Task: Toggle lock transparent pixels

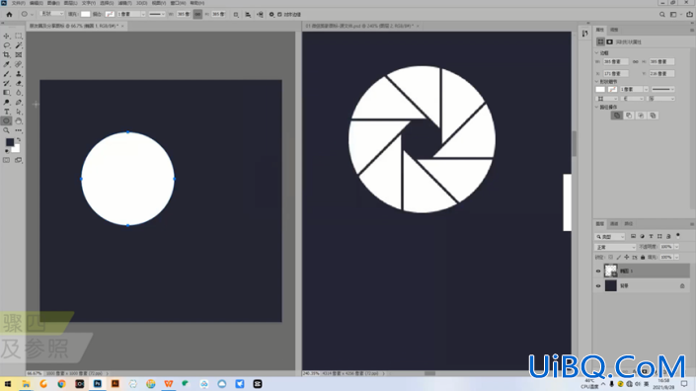Action: [x=611, y=257]
